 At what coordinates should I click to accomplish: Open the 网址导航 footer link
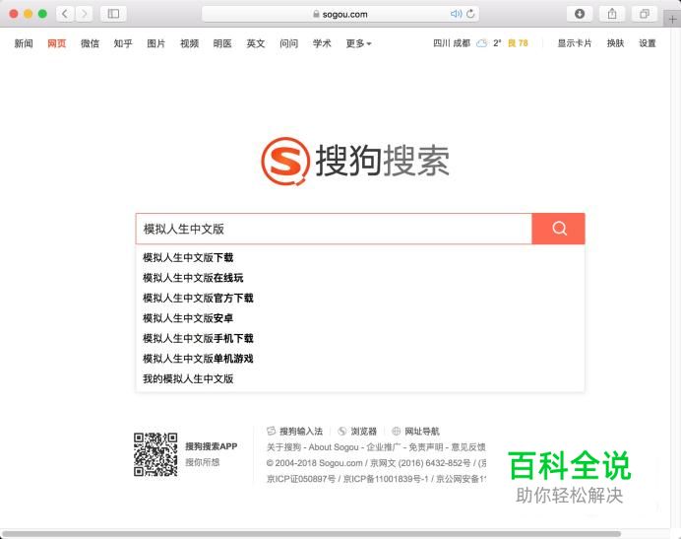click(x=415, y=432)
